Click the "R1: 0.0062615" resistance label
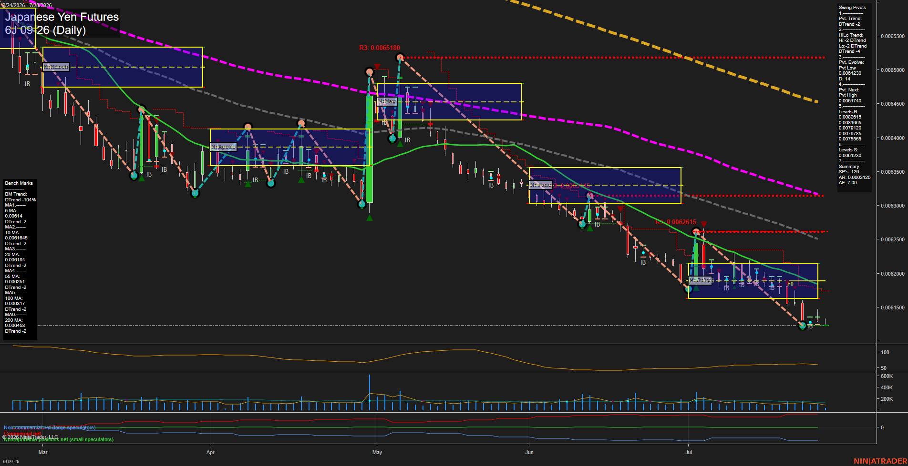This screenshot has height=466, width=908. 676,222
